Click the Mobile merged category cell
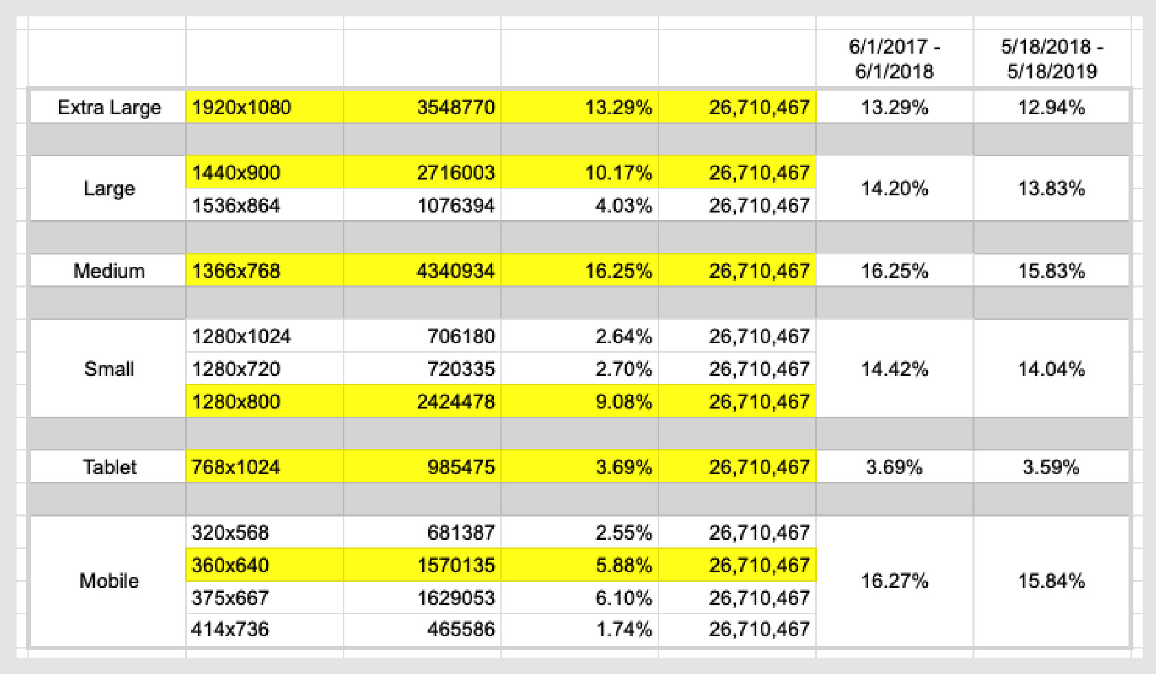1156x674 pixels. click(x=109, y=580)
